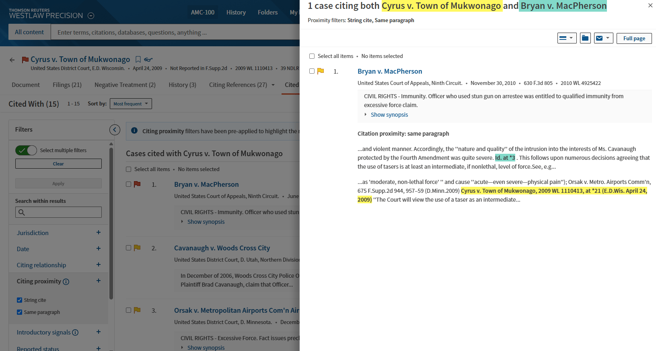656x351 pixels.
Task: Click the Introductory signals info icon
Action: point(75,332)
